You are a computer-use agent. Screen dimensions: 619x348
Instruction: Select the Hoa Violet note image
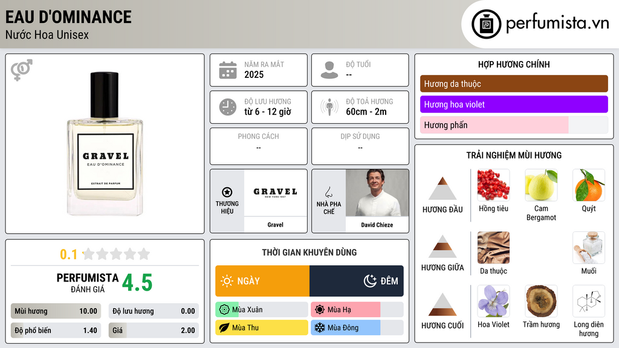pos(493,301)
